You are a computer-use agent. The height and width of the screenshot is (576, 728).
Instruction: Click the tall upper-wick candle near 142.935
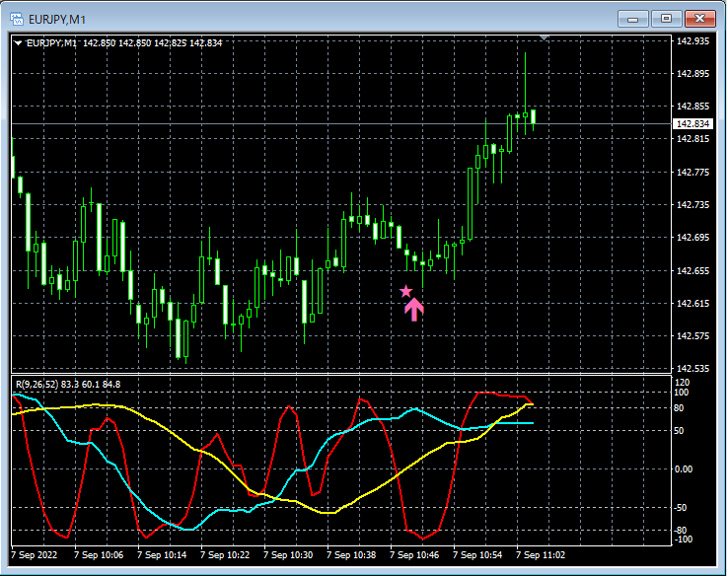click(x=525, y=93)
